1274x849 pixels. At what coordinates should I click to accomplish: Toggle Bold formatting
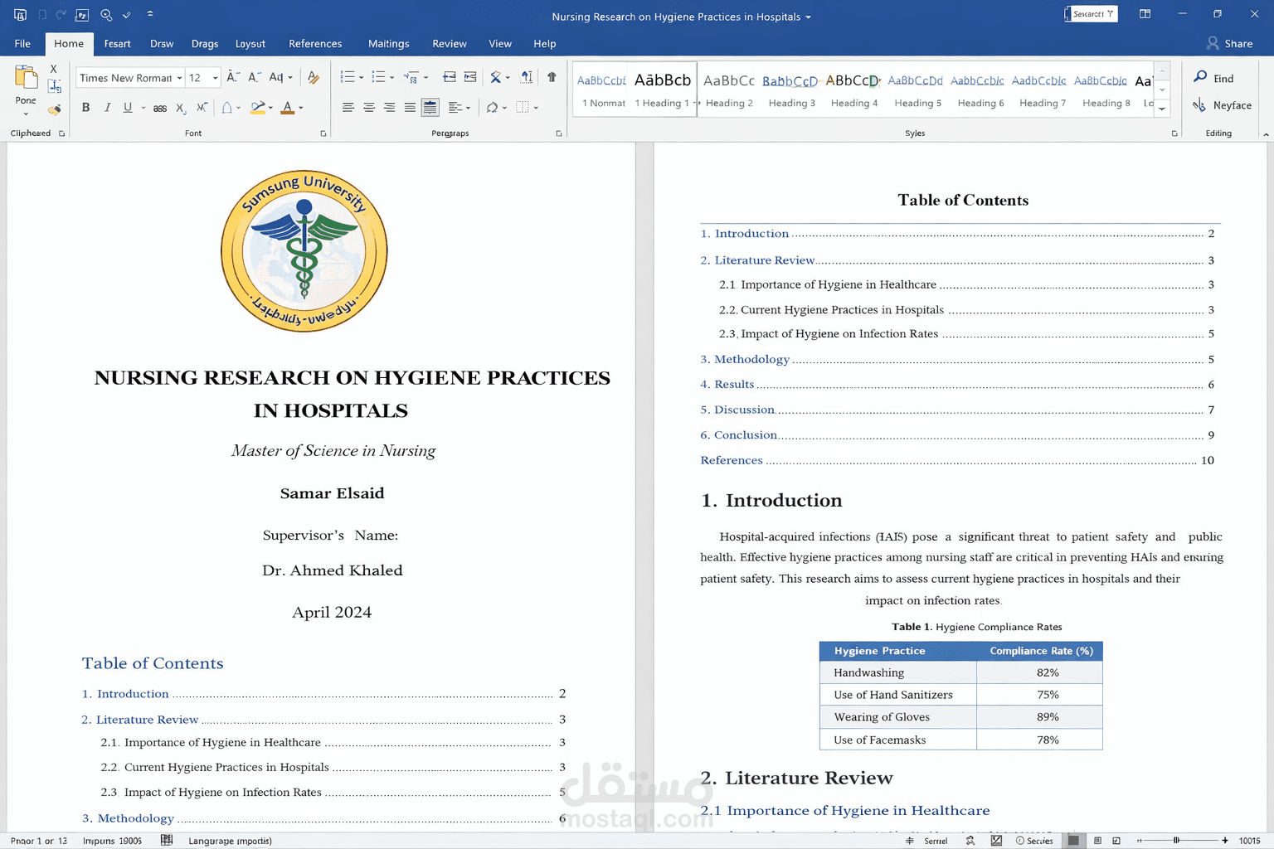85,107
